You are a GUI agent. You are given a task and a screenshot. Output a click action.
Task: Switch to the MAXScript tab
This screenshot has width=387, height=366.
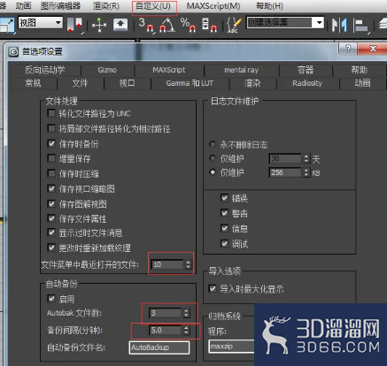coord(169,70)
